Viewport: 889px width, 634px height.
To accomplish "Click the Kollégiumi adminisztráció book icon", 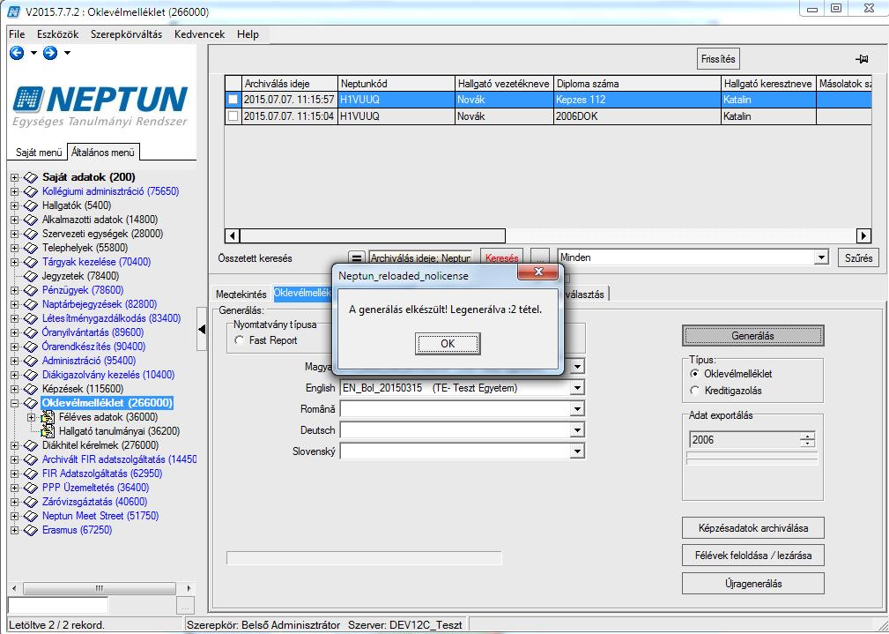I will point(30,192).
